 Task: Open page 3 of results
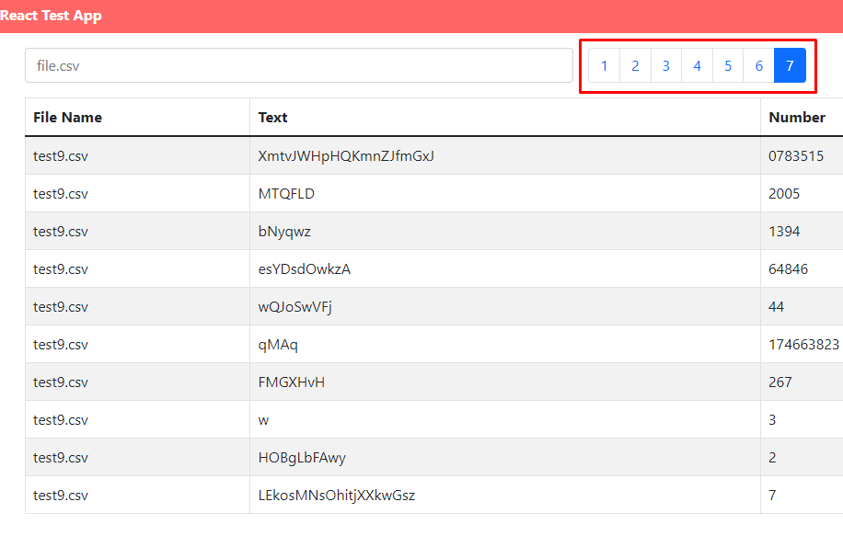[665, 65]
